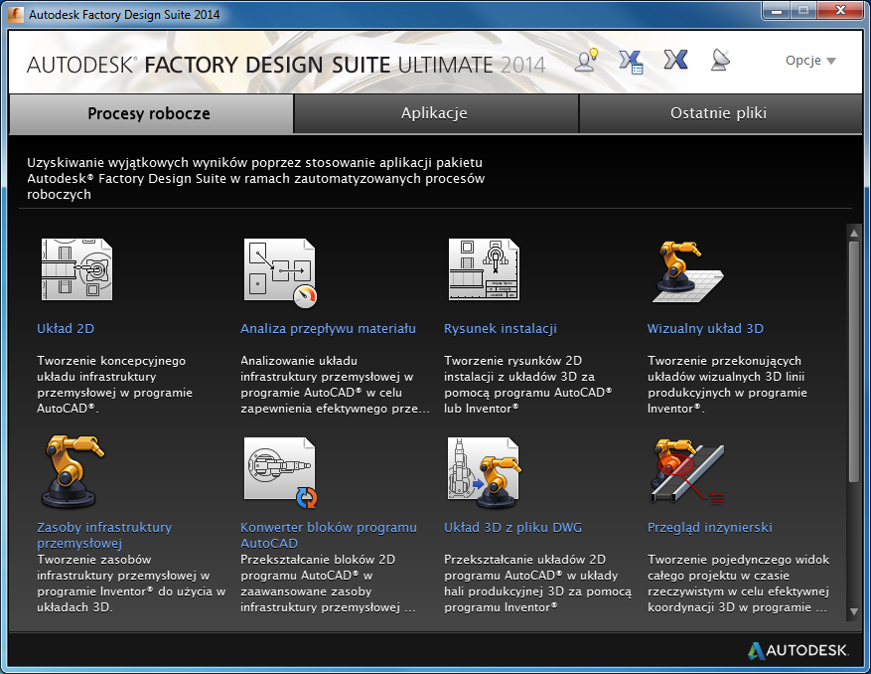
Task: Minimize the Autodesk Factory Design Suite window
Action: pos(777,11)
